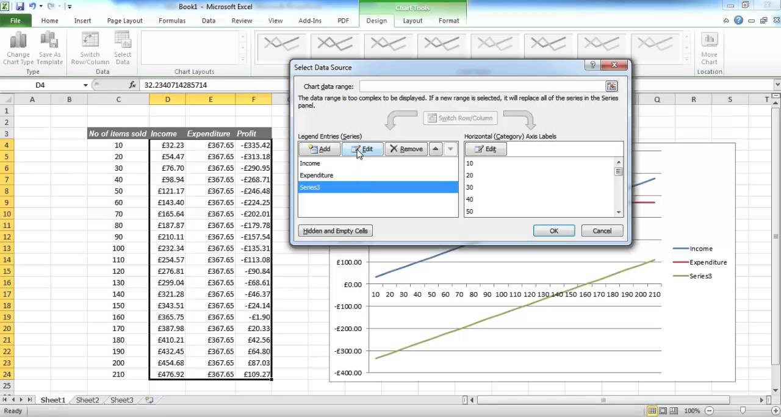Click the Excel Help icon in ribbon corner
This screenshot has width=781, height=417.
[x=739, y=20]
